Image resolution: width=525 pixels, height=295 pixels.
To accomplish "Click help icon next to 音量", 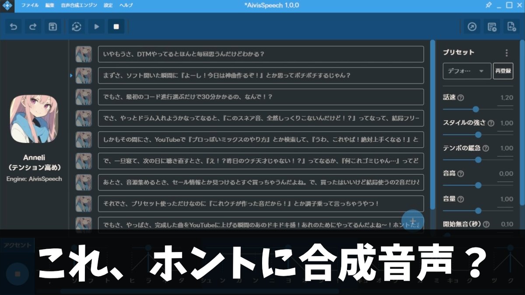I will coord(461,199).
